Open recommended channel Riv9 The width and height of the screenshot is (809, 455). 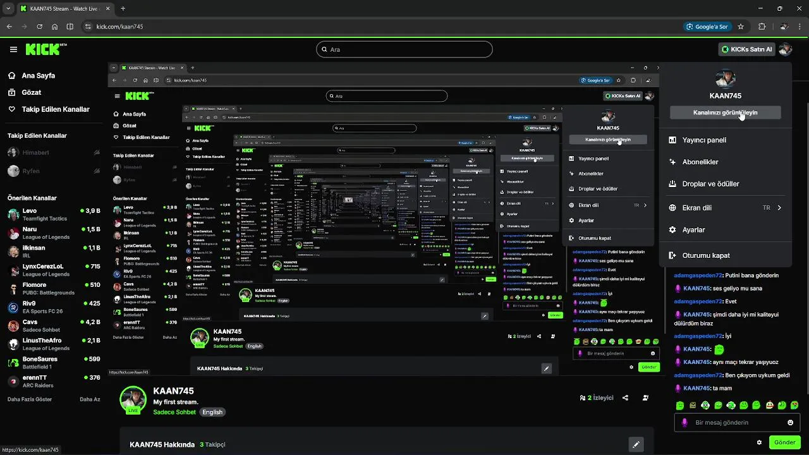(x=54, y=306)
